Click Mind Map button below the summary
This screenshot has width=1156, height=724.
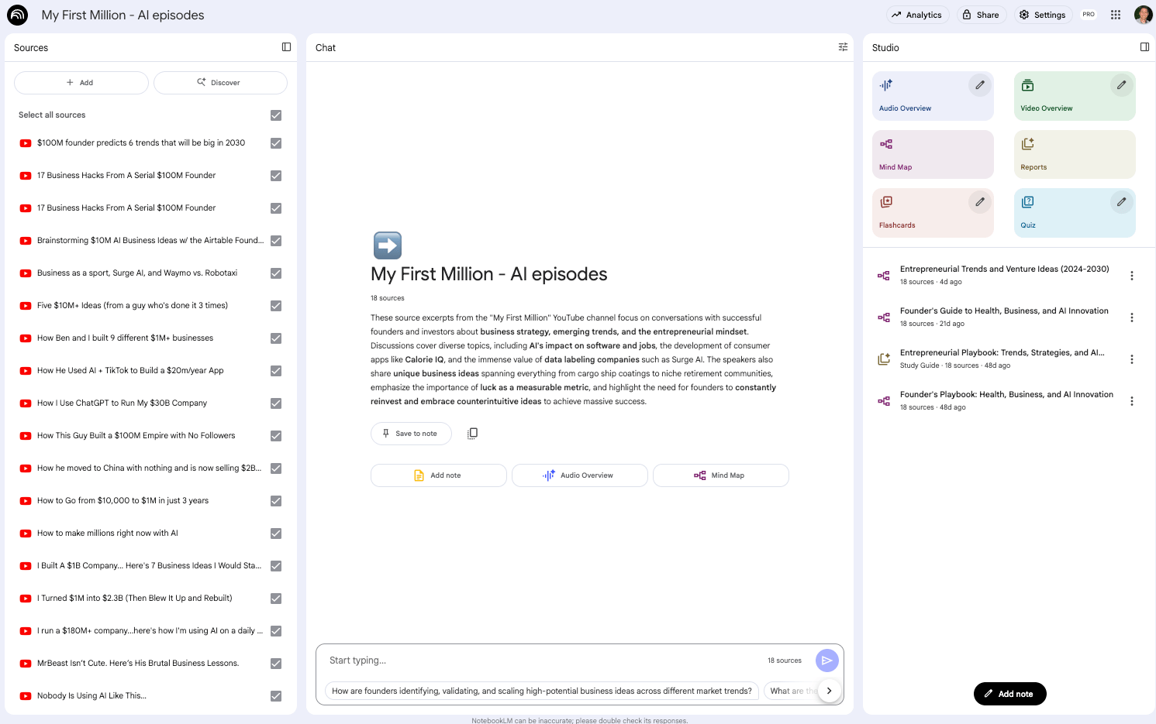[x=721, y=475]
